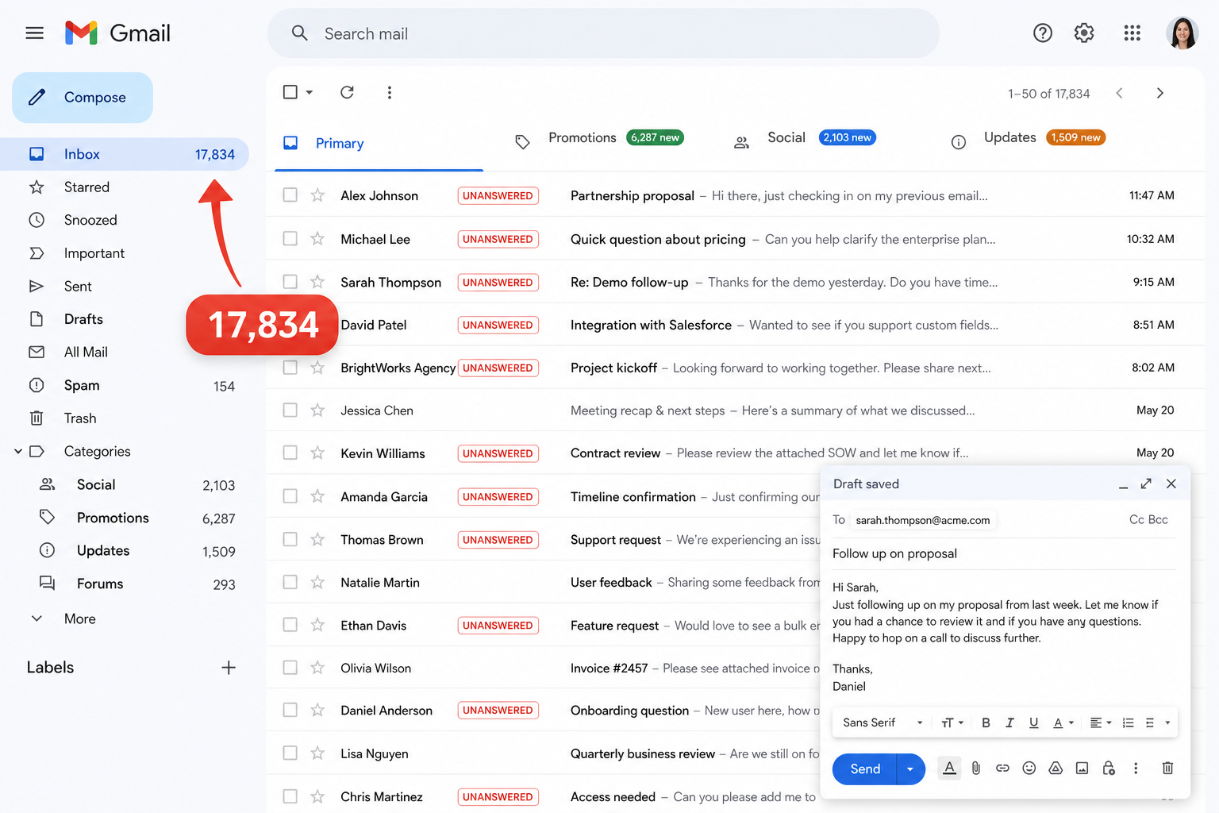Pick a text color in the draft
Screen dimensions: 1219x813
click(1063, 722)
